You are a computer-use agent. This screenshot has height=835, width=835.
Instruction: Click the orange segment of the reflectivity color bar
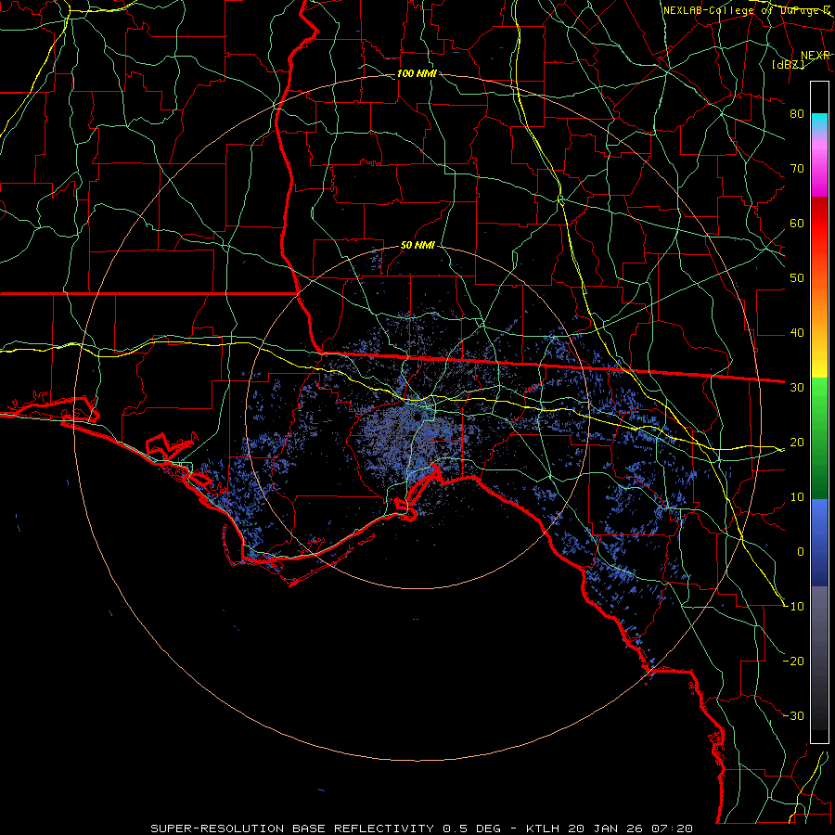819,298
